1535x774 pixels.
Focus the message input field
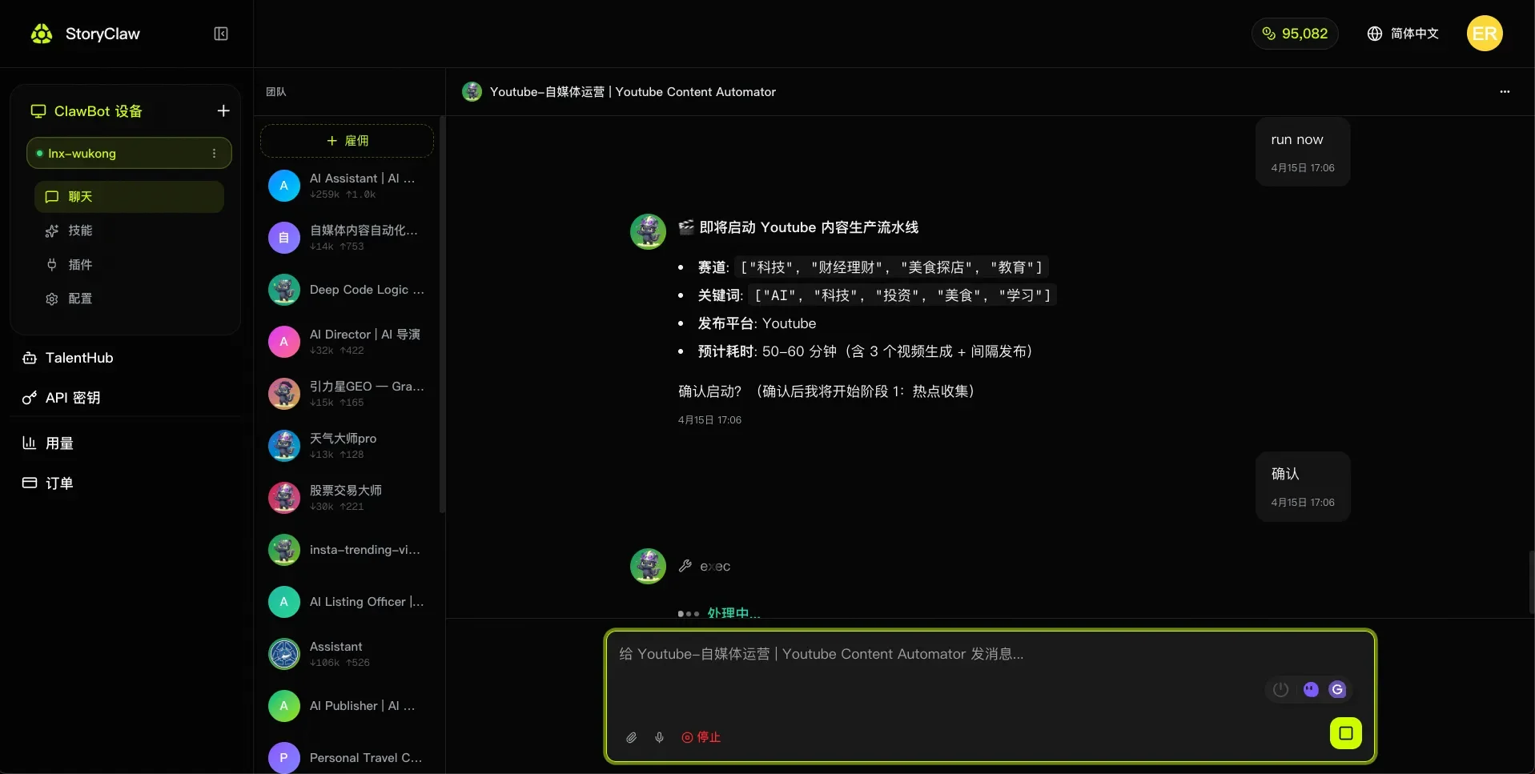(x=990, y=654)
